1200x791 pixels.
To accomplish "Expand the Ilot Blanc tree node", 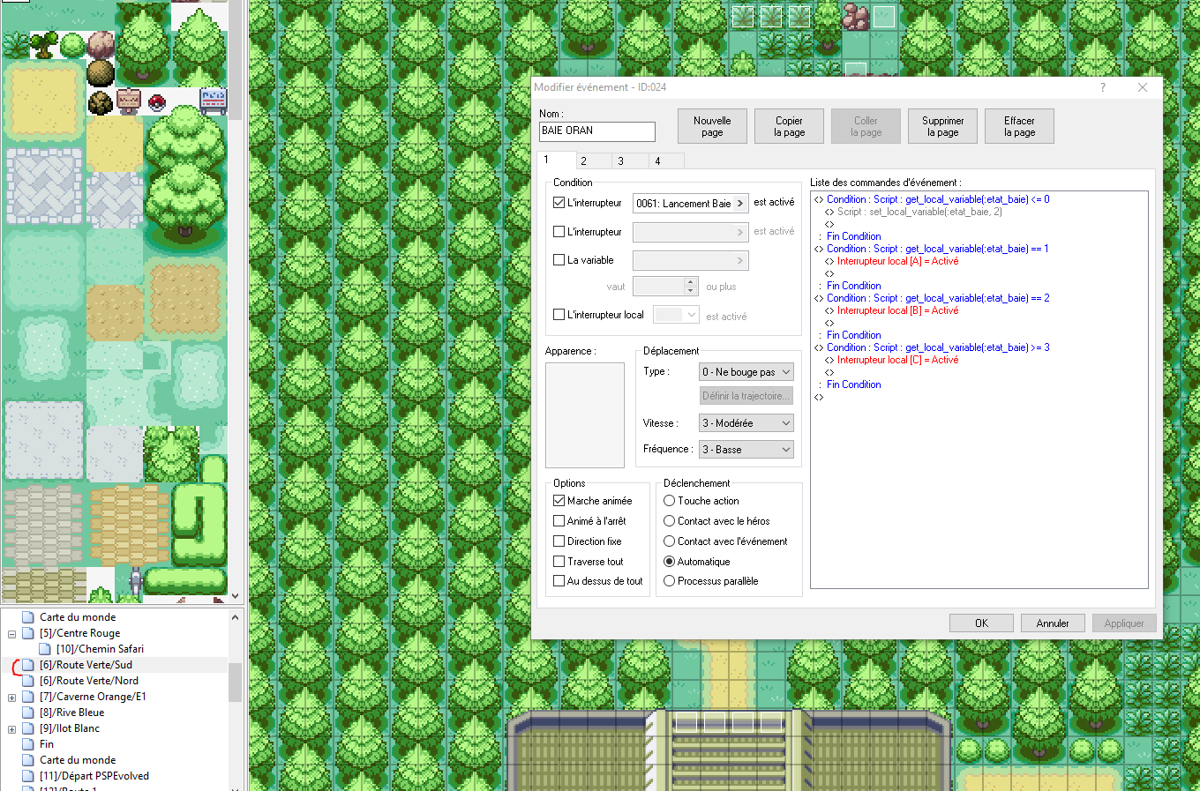I will (x=12, y=728).
